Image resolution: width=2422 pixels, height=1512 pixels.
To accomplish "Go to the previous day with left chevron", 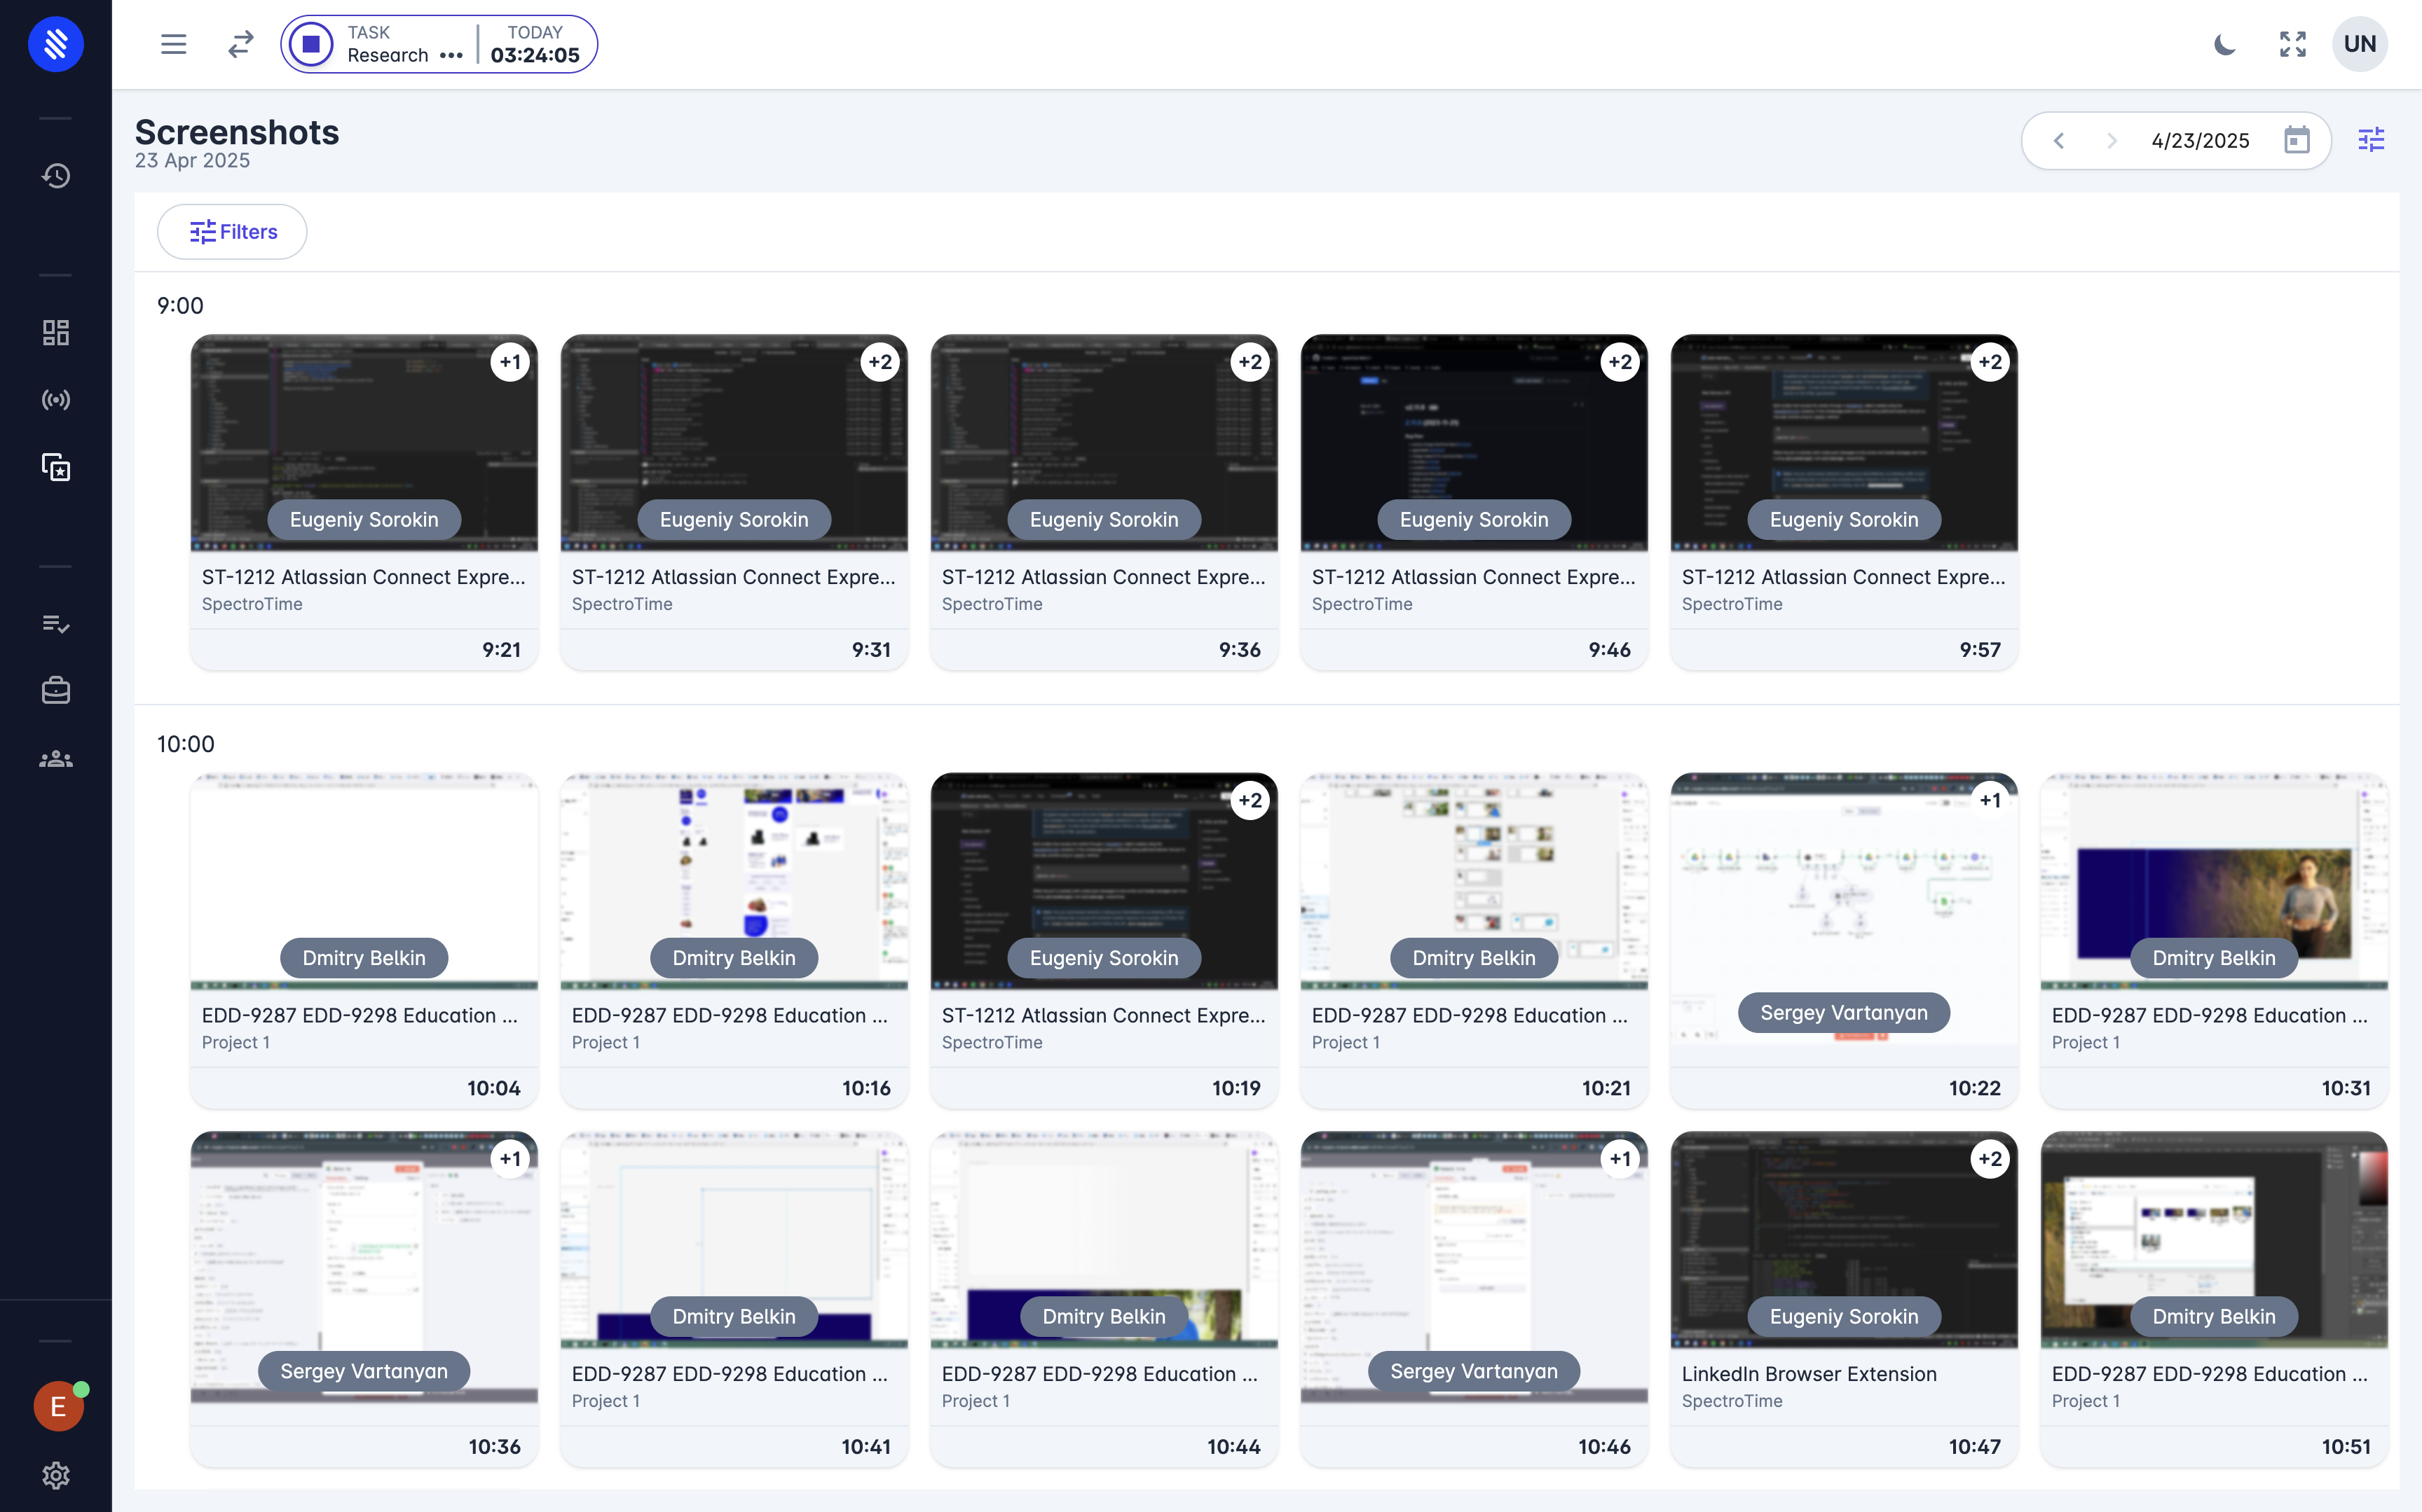I will [x=2059, y=141].
